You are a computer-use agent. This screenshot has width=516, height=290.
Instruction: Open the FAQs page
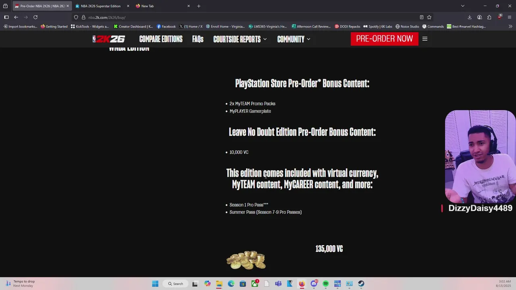click(x=198, y=39)
